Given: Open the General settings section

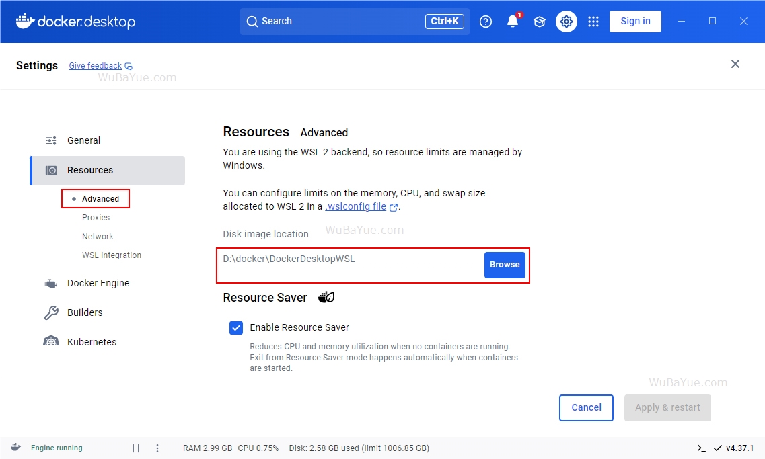Looking at the screenshot, I should 108,141.
